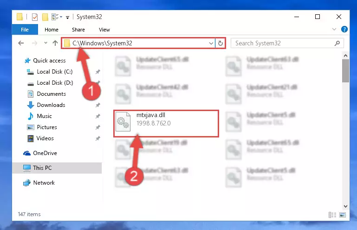Open the Customize Quick Access Toolbar dropdown
This screenshot has width=357, height=230.
point(67,17)
